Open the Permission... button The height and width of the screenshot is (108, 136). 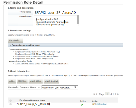[16, 41]
